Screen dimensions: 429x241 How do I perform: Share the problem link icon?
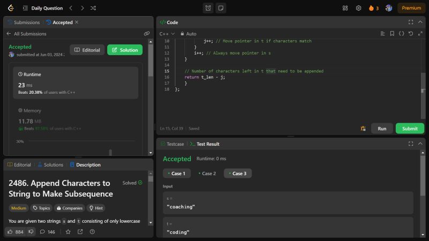pos(80,232)
